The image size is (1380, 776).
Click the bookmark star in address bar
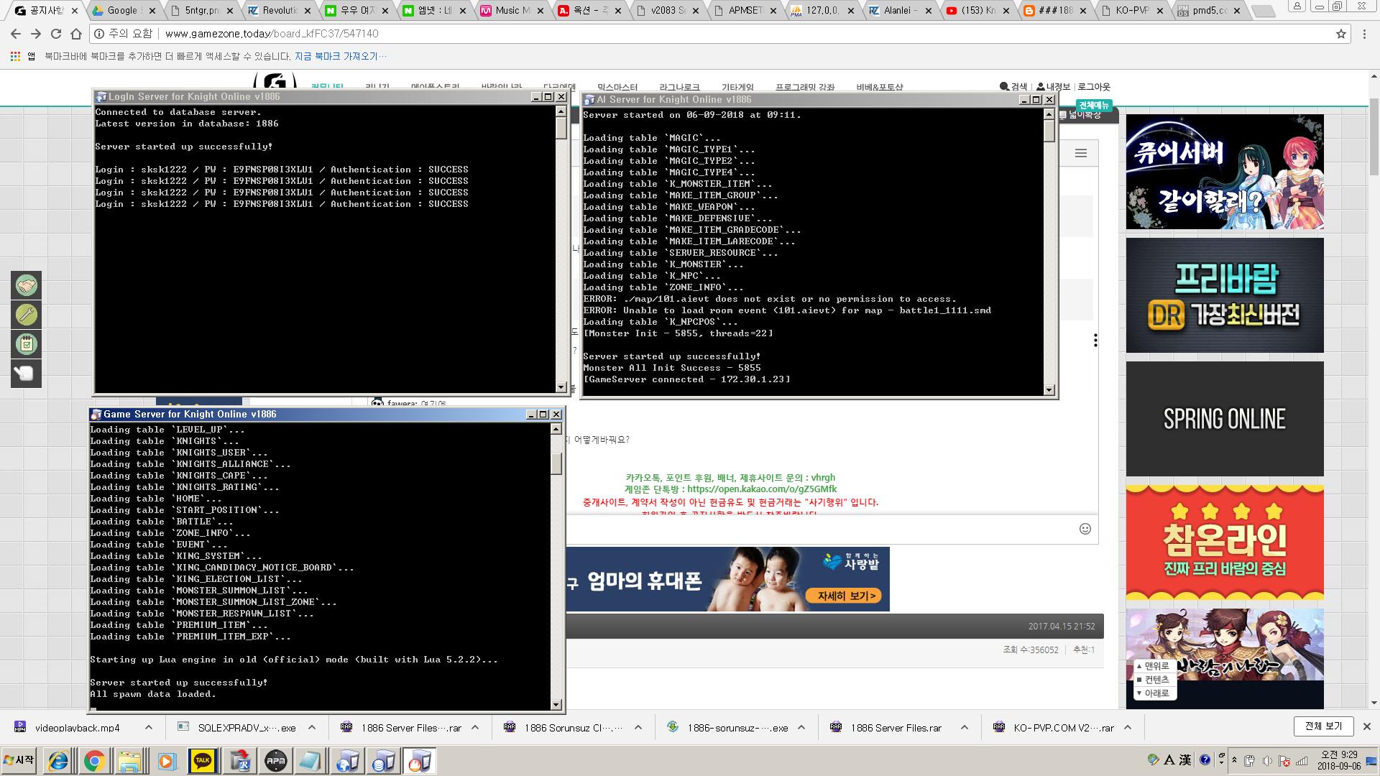pos(1340,34)
